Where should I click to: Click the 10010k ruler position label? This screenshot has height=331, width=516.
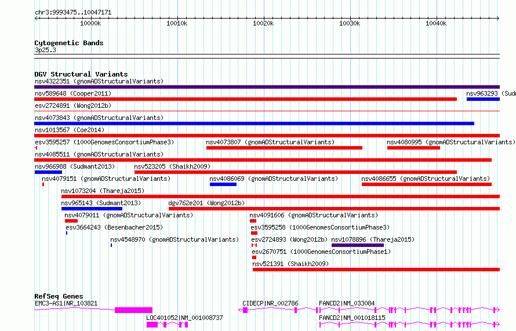(x=177, y=23)
